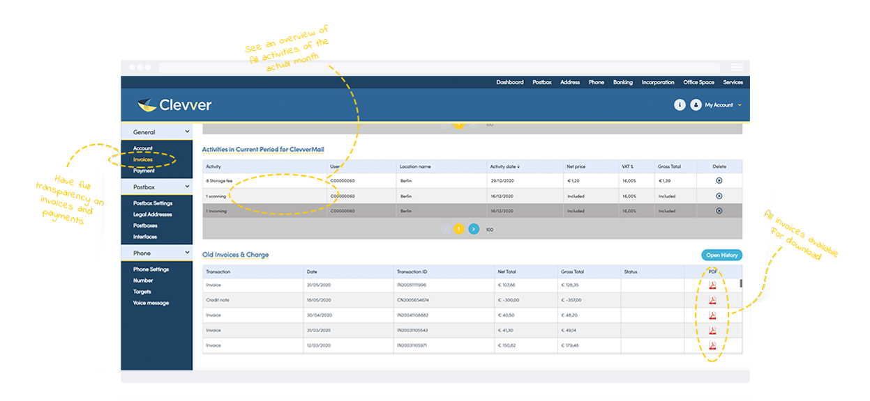This screenshot has width=870, height=401.
Task: Expand the My Account dropdown
Action: [x=723, y=105]
